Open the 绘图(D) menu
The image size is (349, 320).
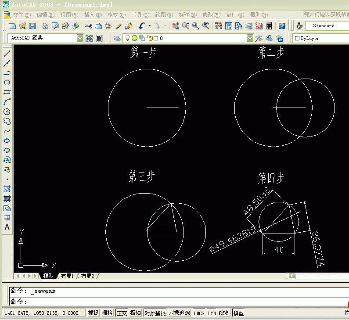pyautogui.click(x=164, y=15)
